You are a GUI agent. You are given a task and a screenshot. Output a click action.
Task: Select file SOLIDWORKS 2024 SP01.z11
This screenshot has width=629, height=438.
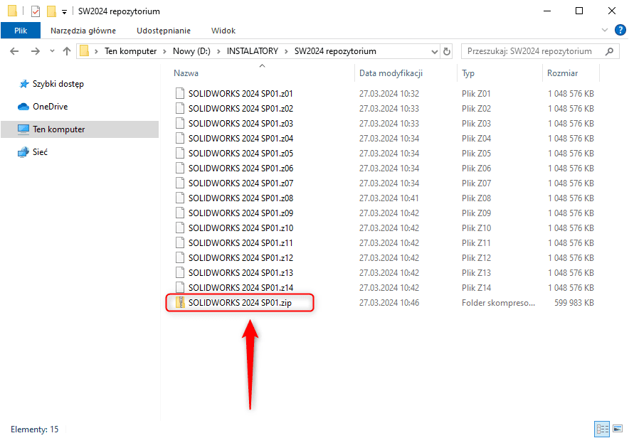240,243
